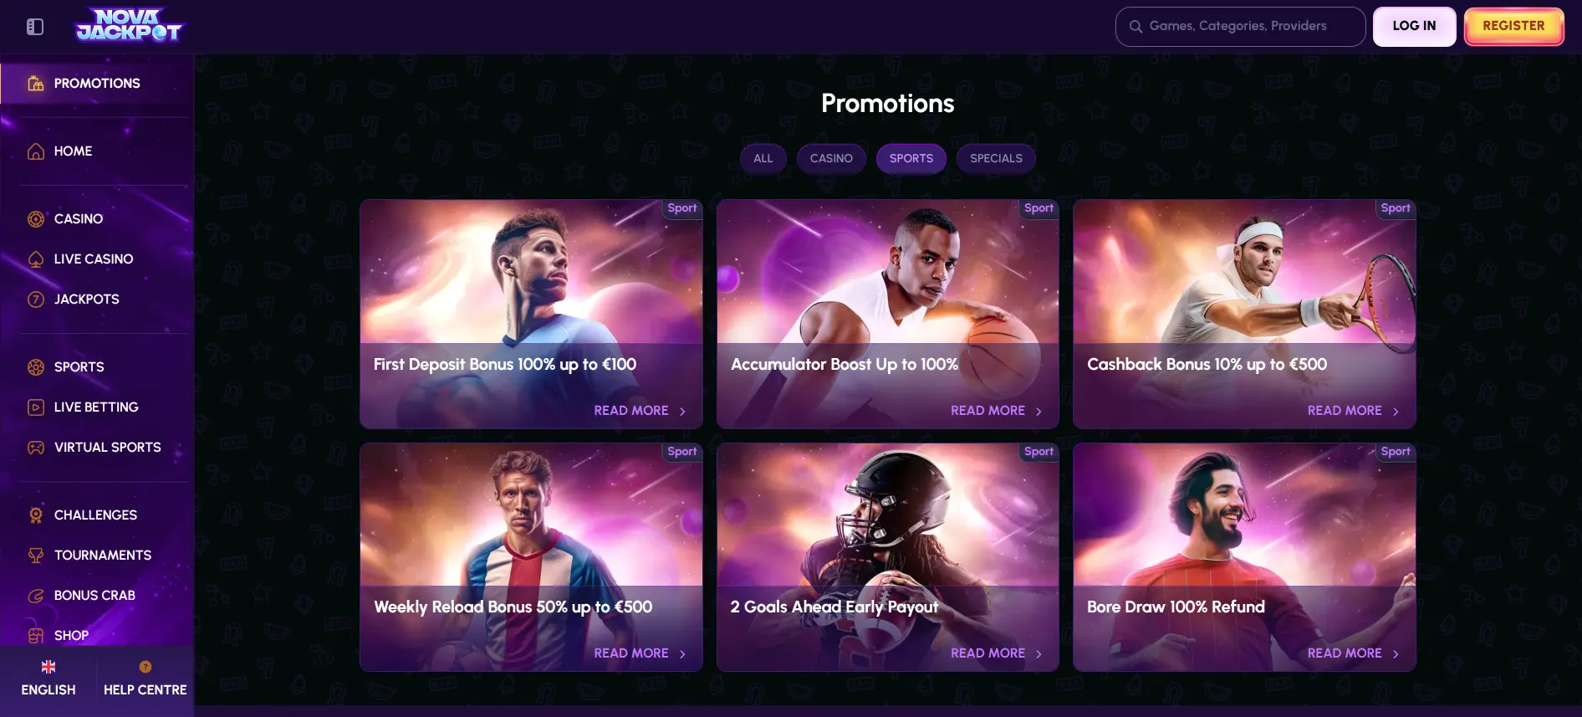
Task: Click the Bonus Crab sidebar icon
Action: coord(35,595)
